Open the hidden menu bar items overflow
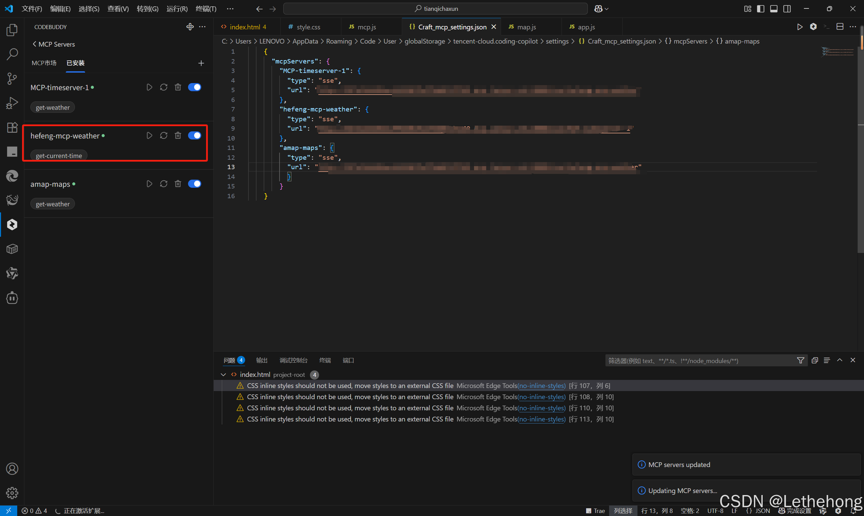The image size is (864, 516). pyautogui.click(x=230, y=9)
